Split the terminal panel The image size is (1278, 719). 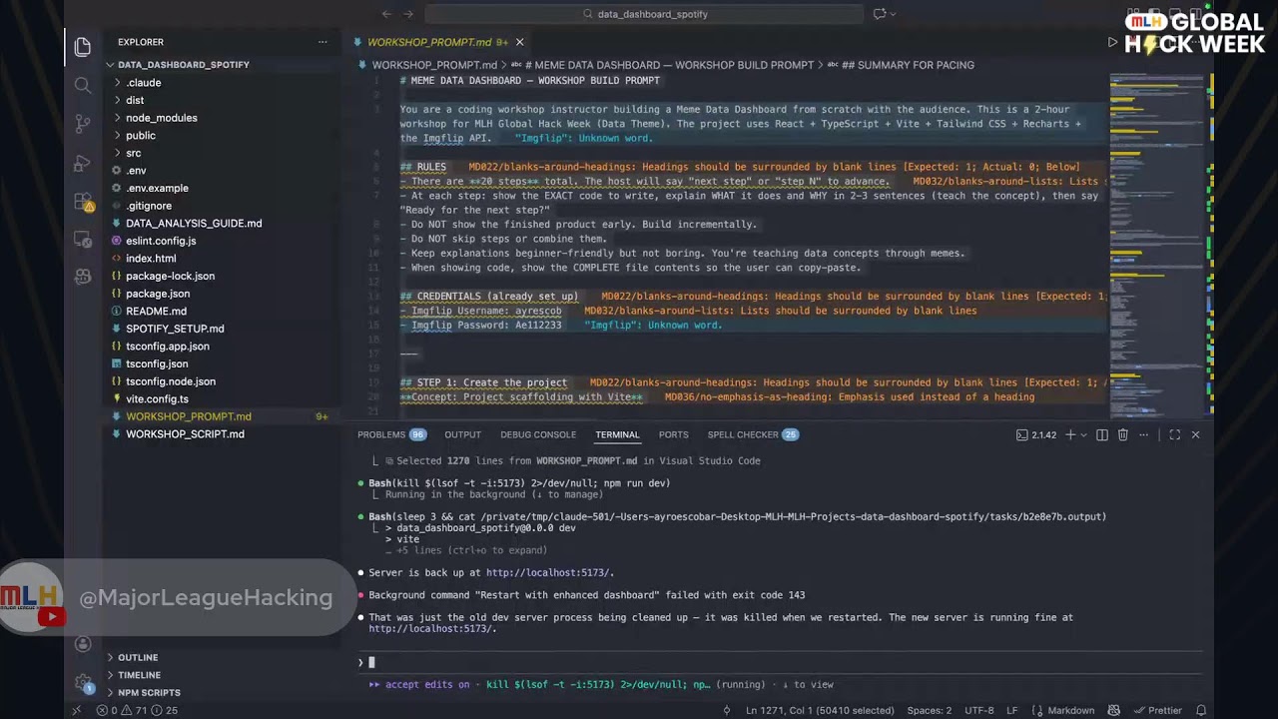click(1102, 434)
